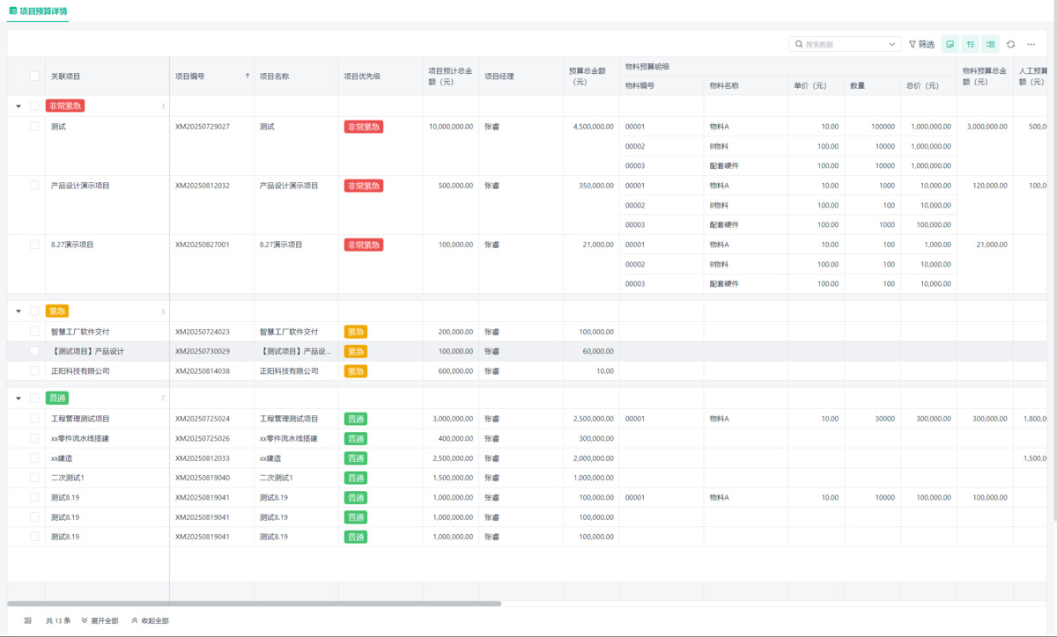Click the 筛选 filter funnel button
The width and height of the screenshot is (1057, 637).
click(x=921, y=44)
